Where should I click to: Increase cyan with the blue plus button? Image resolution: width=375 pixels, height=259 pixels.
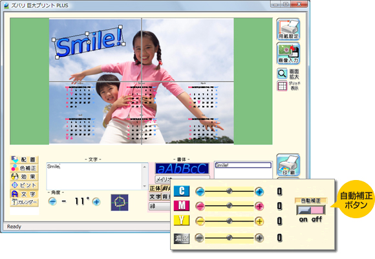tap(259, 192)
